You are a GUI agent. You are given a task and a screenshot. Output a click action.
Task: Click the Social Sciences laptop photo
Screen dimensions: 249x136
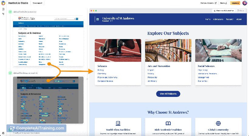(219, 50)
